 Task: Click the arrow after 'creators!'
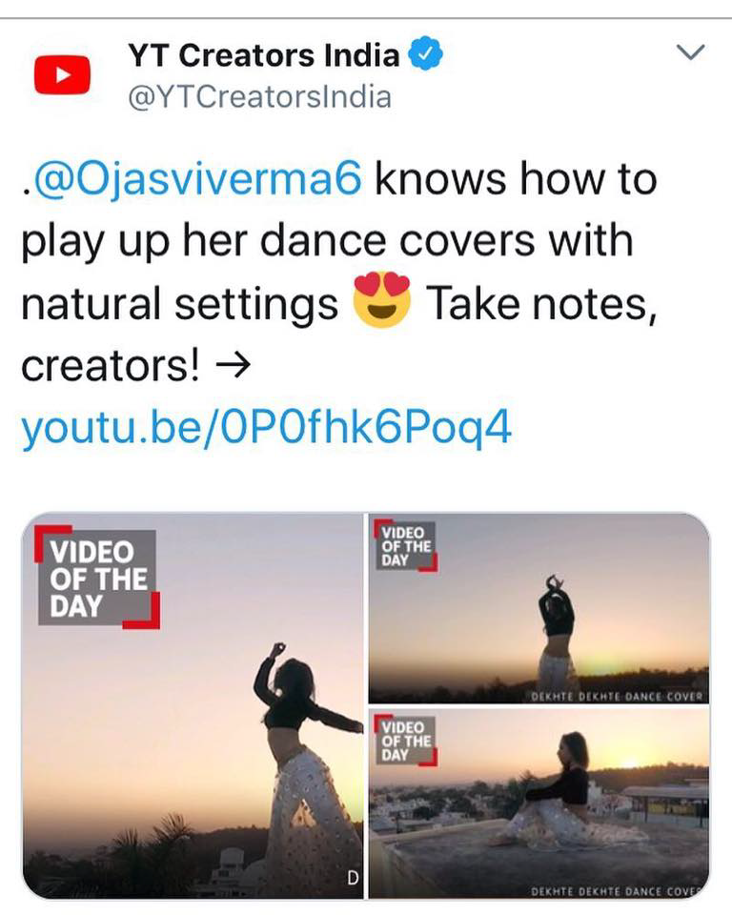pos(234,367)
